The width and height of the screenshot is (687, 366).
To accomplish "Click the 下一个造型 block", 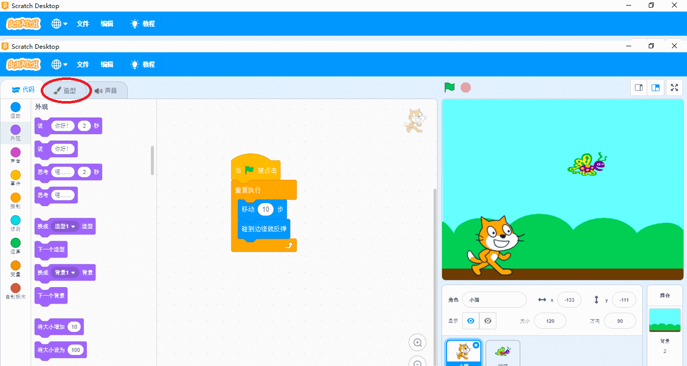I will (x=50, y=250).
